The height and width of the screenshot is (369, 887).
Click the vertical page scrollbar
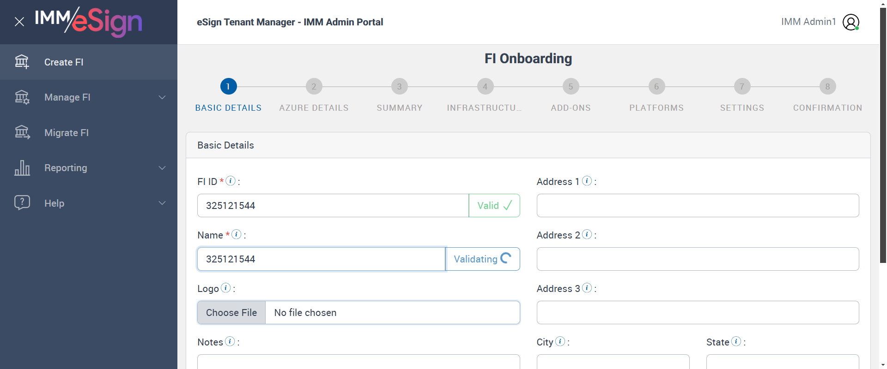coord(883,138)
